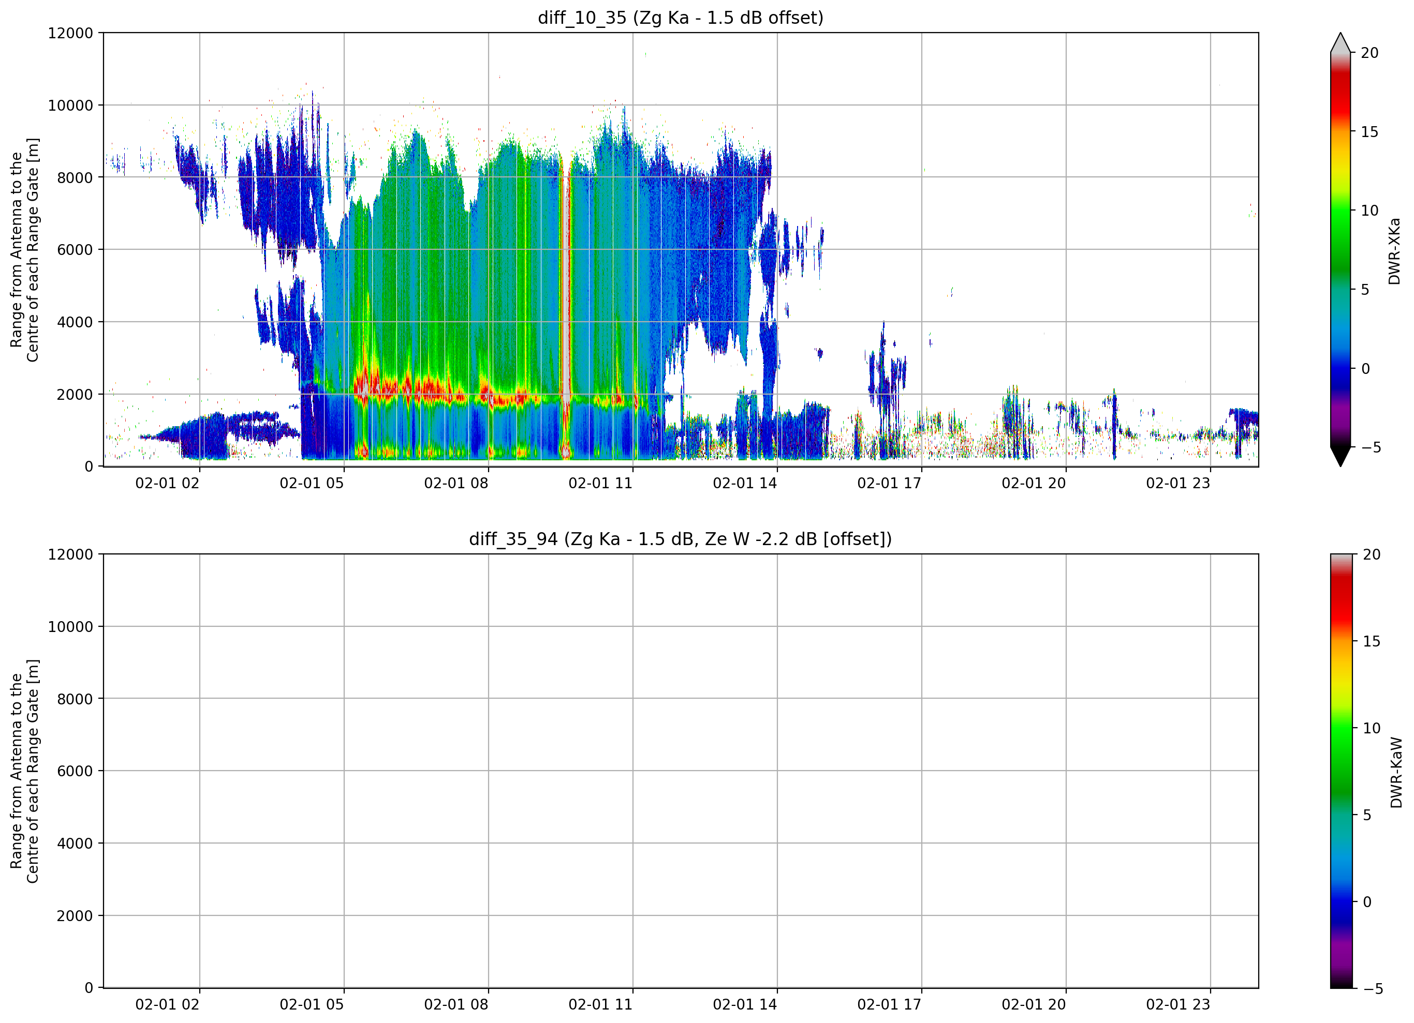Click the 15 tick on DWR-XKa colorbar
The height and width of the screenshot is (1023, 1414).
coord(1368,131)
